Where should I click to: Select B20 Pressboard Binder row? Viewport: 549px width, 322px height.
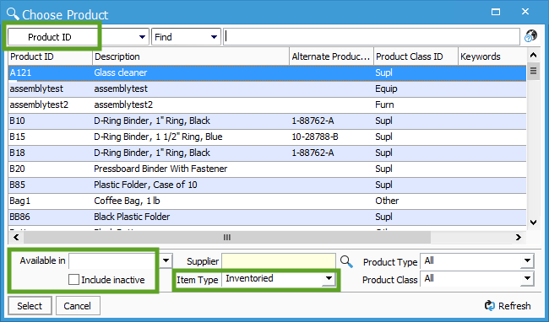click(267, 169)
